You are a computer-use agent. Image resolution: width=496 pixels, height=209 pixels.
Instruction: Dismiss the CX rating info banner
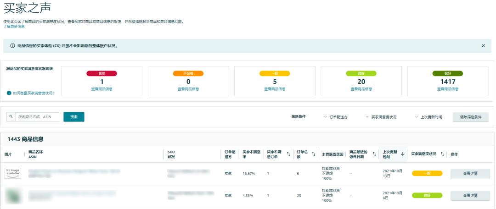pyautogui.click(x=483, y=46)
